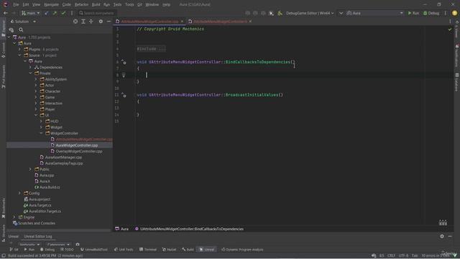
Task: Collapse the Private folder
Action: point(30,73)
